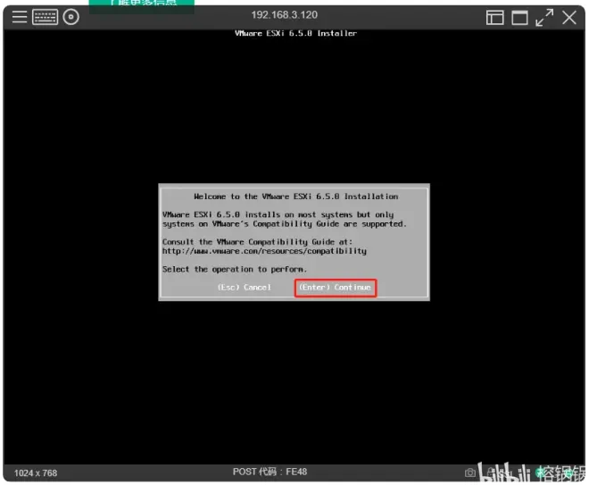Click the vmware.com compatibility URL text
The image size is (589, 485).
click(264, 251)
